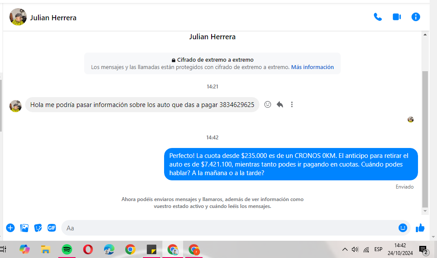Click the chat scrollbar down arrow

pyautogui.click(x=425, y=211)
